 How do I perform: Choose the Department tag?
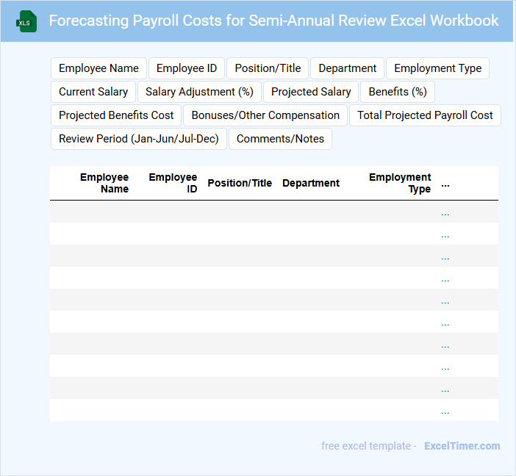[x=347, y=68]
